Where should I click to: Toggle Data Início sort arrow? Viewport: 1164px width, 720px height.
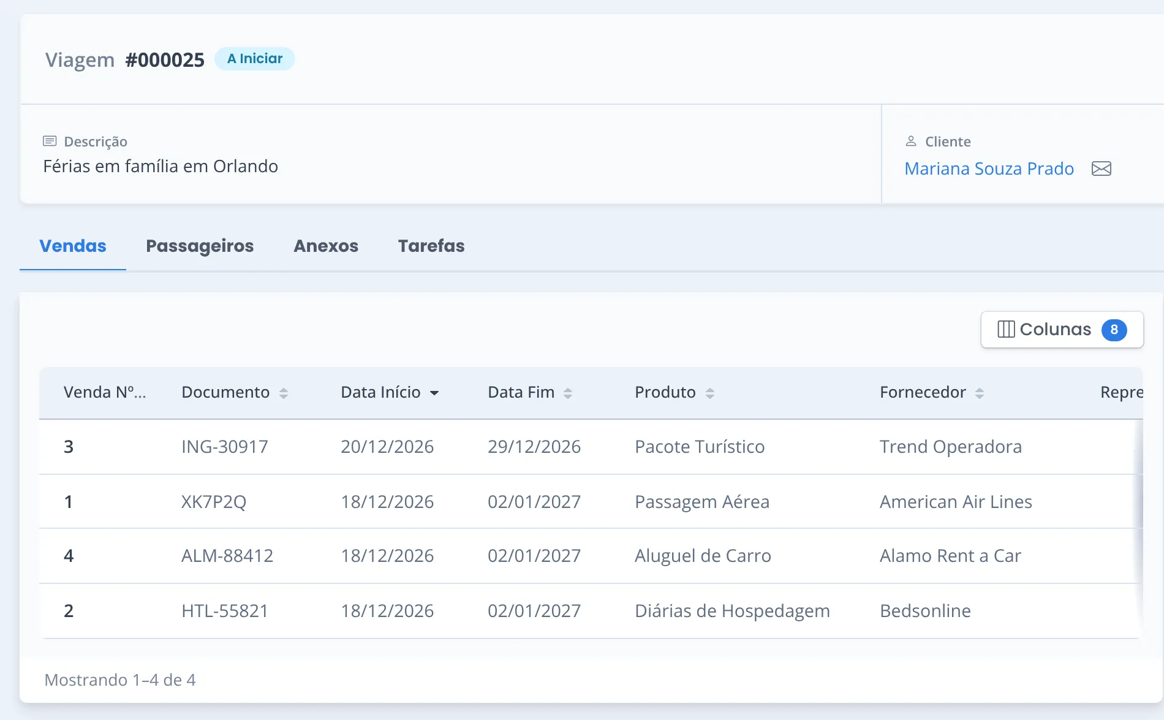point(434,393)
